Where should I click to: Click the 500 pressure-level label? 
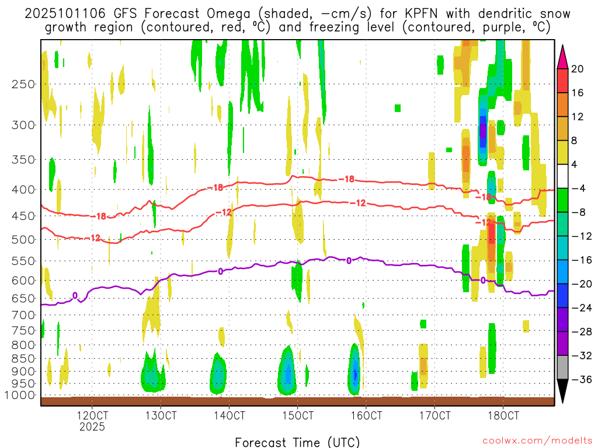(x=23, y=240)
